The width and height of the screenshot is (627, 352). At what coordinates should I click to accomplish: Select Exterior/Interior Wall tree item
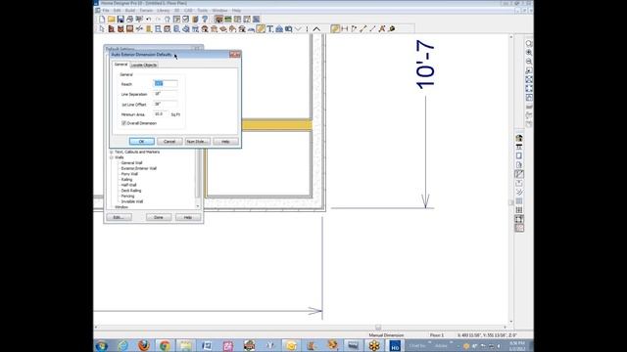139,168
